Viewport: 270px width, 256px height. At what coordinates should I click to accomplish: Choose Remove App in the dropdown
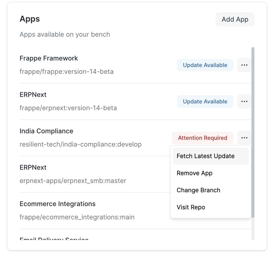click(x=194, y=173)
